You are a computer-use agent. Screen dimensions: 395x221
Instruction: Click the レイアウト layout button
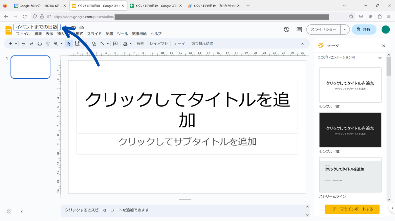click(x=159, y=43)
